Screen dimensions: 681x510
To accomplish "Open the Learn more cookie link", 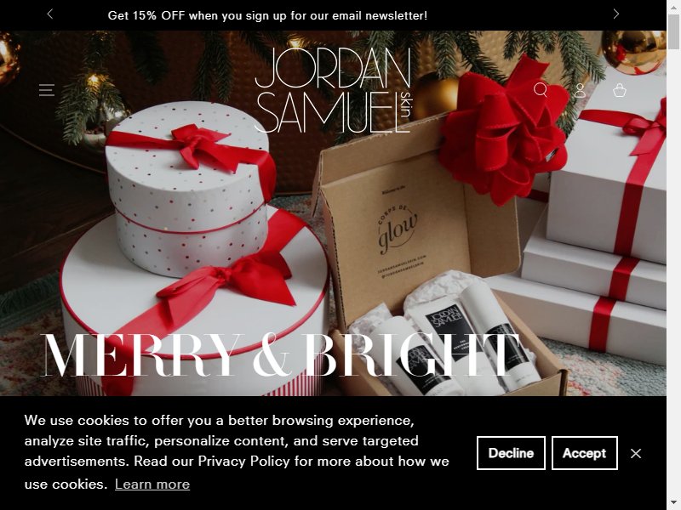I will 152,484.
